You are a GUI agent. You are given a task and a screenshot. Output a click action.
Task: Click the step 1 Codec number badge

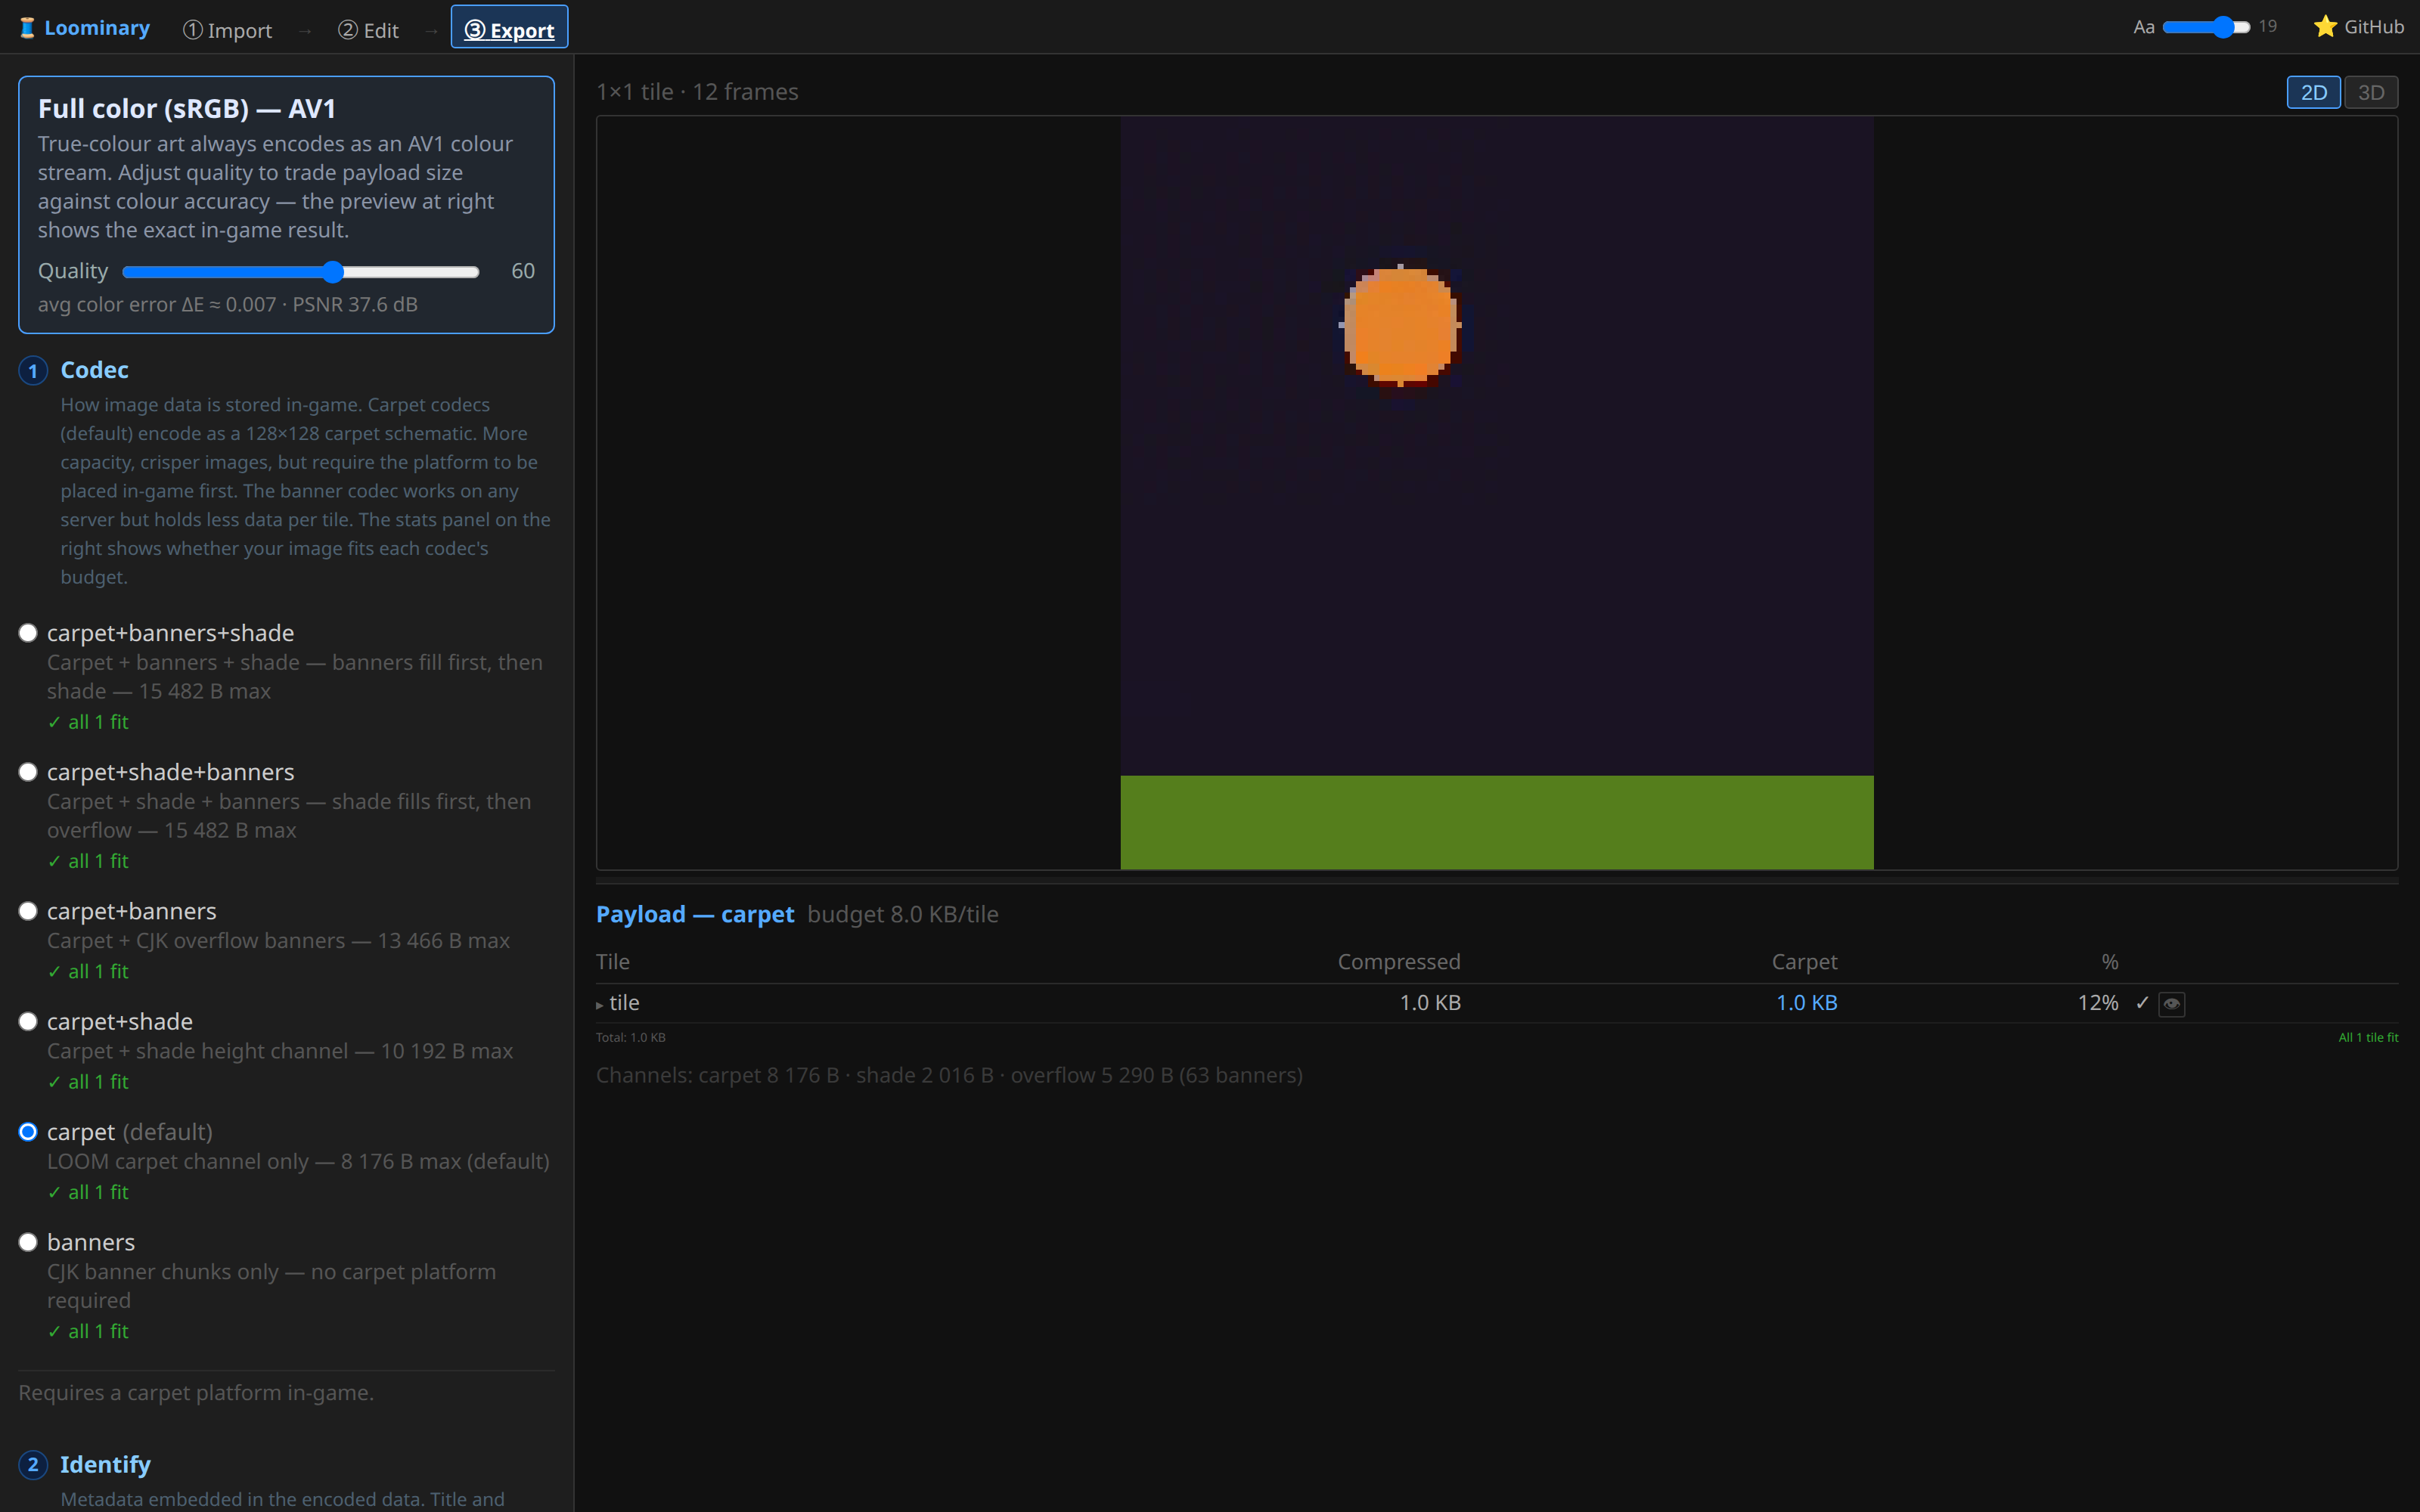pyautogui.click(x=33, y=371)
